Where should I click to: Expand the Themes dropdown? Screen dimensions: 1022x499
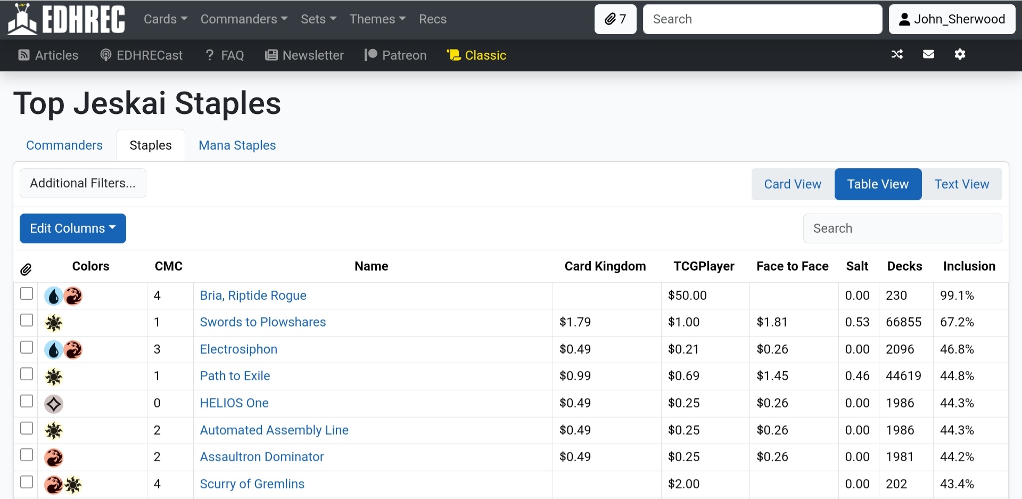[377, 19]
